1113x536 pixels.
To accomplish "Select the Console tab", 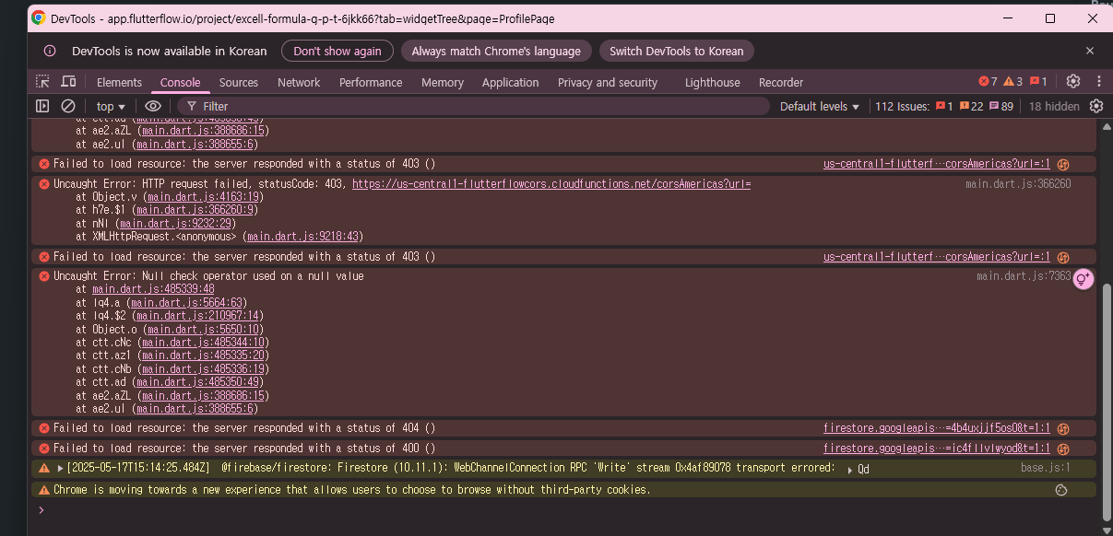I will [180, 82].
